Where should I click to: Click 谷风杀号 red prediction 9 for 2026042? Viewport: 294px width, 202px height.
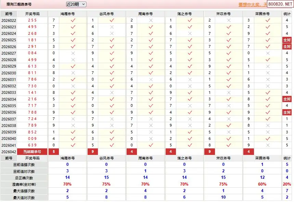[x=93, y=151]
